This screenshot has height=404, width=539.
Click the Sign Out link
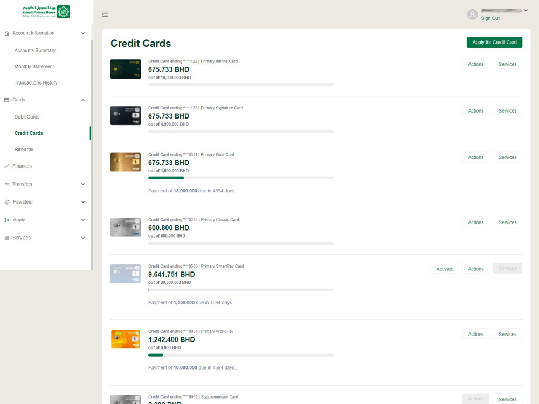click(x=490, y=18)
